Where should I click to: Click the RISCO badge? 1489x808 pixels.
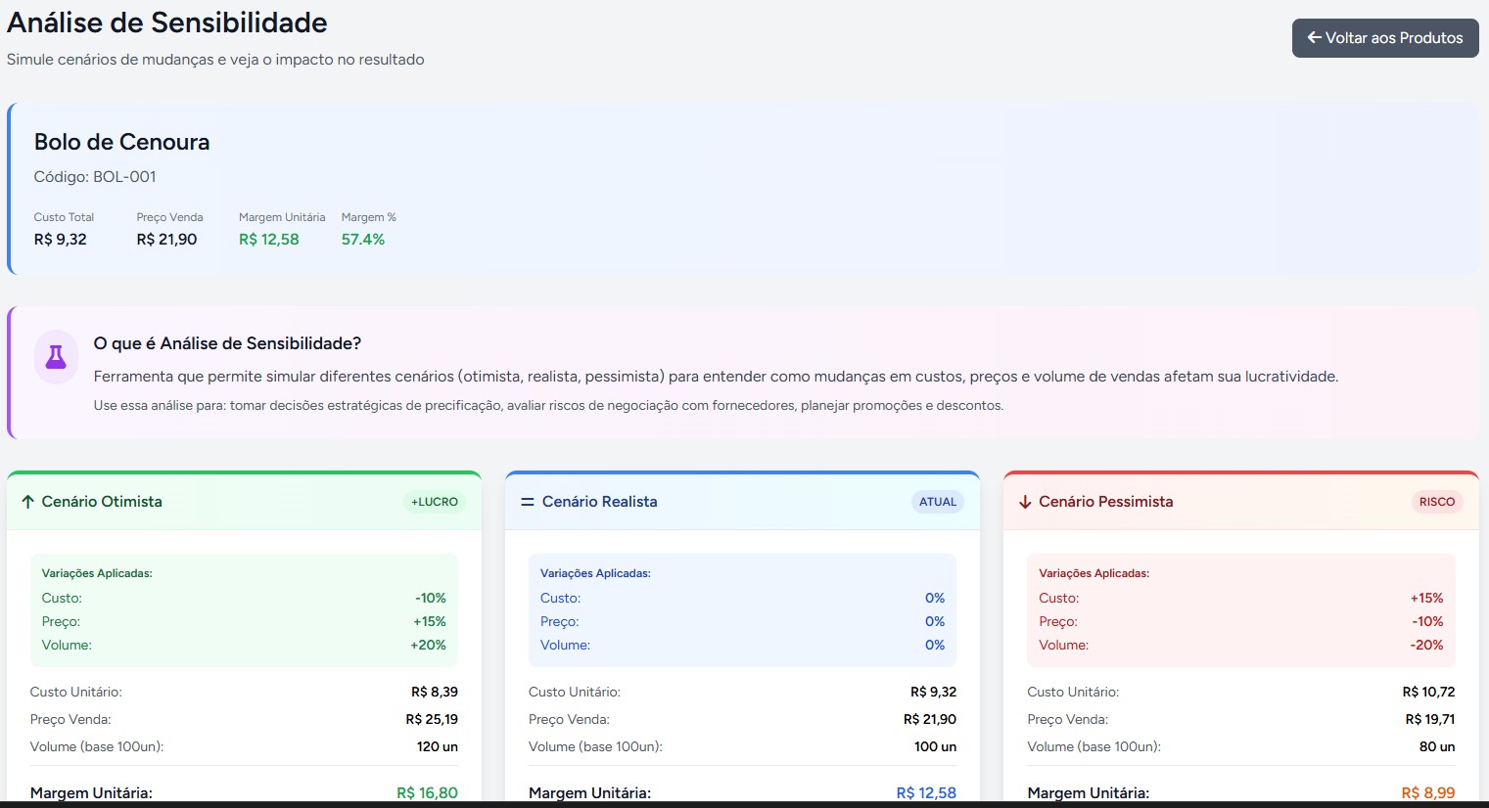pyautogui.click(x=1436, y=502)
